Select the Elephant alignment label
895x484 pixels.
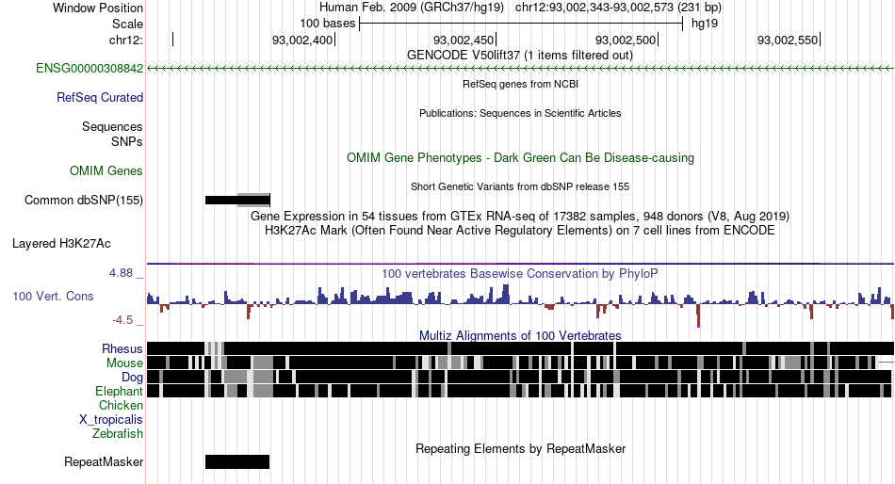119,392
